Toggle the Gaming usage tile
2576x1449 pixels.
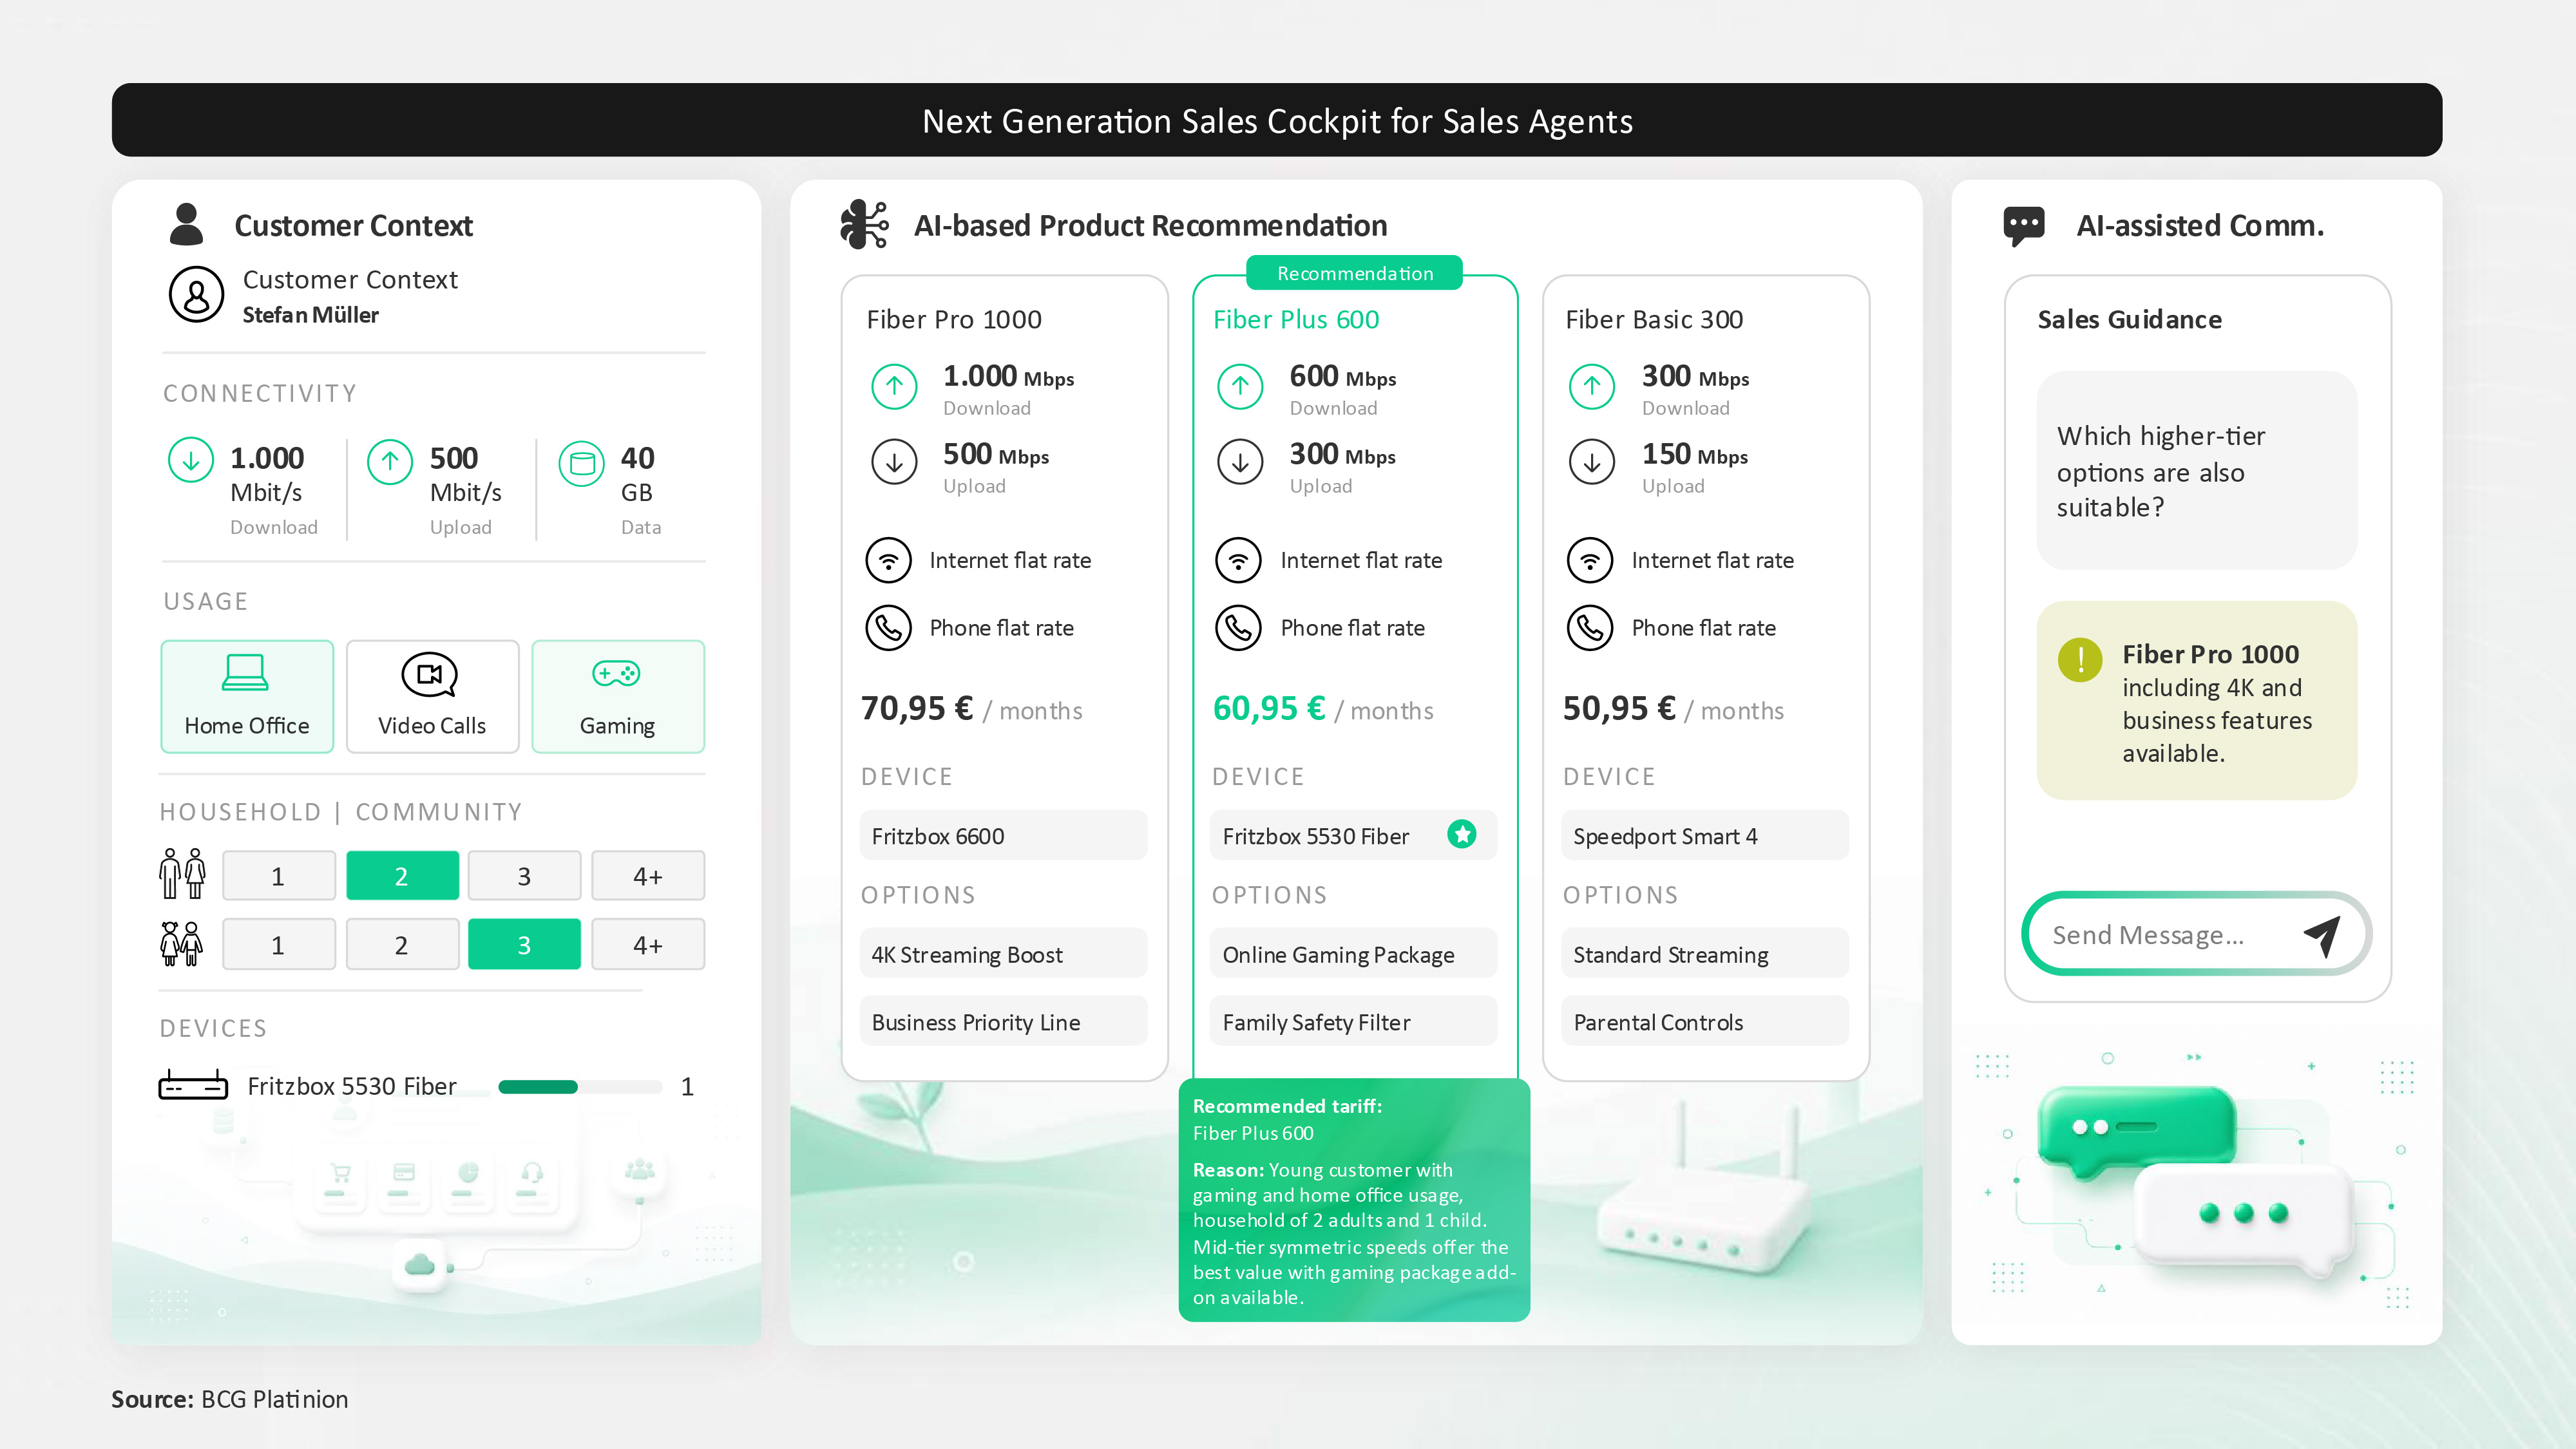(618, 696)
